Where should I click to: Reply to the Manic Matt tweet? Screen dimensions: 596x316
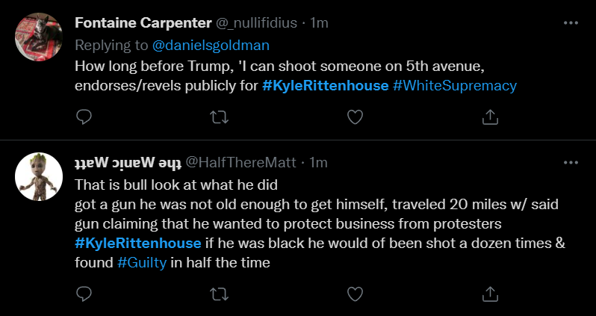point(84,294)
